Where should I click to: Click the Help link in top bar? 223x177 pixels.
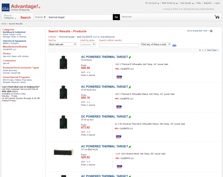[x=199, y=3]
